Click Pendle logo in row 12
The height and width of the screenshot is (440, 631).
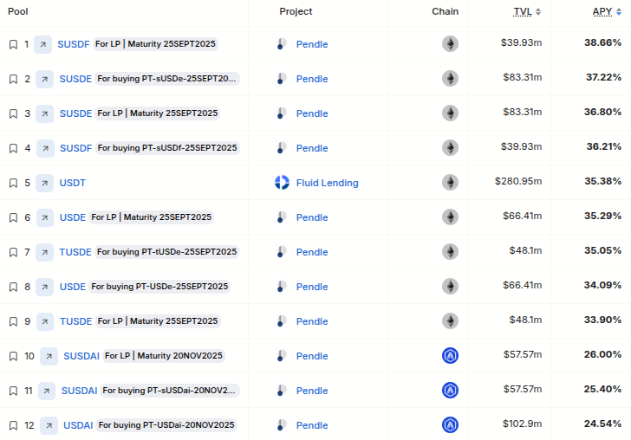click(x=282, y=425)
